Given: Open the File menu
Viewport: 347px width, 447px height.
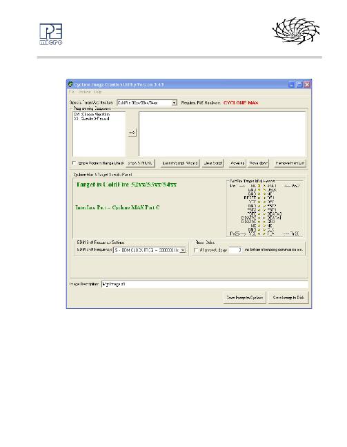Looking at the screenshot, I should 72,92.
